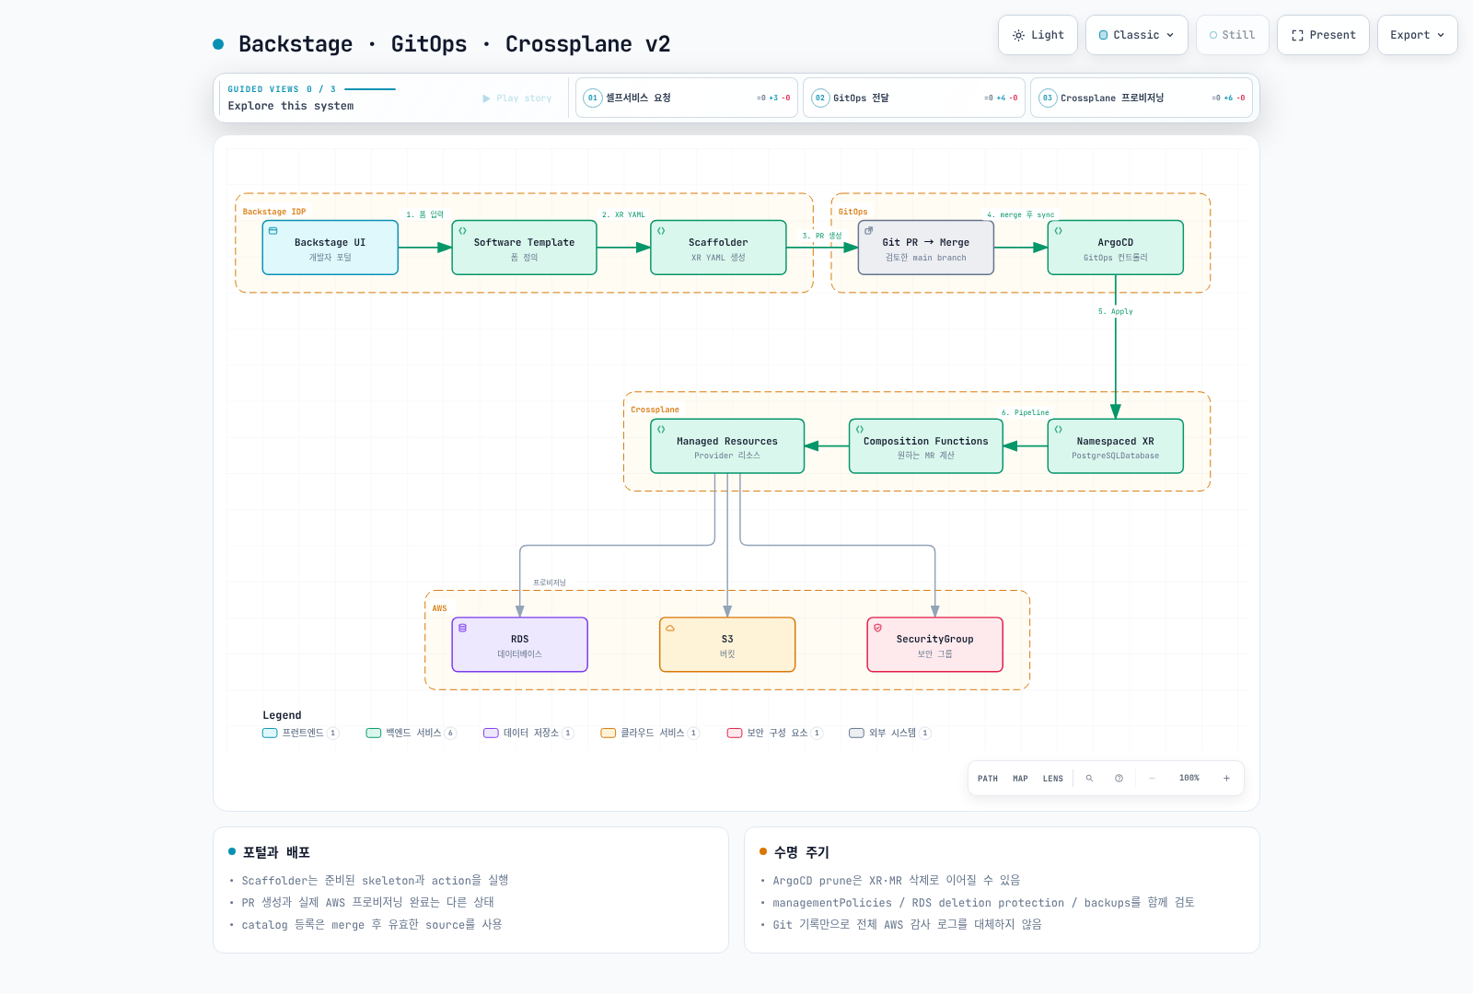Click the Software Template node icon
1473x994 pixels.
coord(462,231)
